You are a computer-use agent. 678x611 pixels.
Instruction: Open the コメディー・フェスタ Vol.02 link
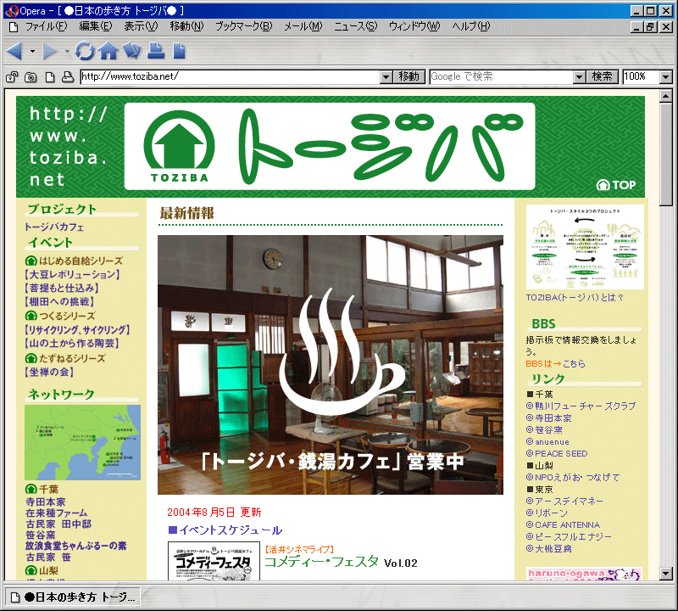342,562
